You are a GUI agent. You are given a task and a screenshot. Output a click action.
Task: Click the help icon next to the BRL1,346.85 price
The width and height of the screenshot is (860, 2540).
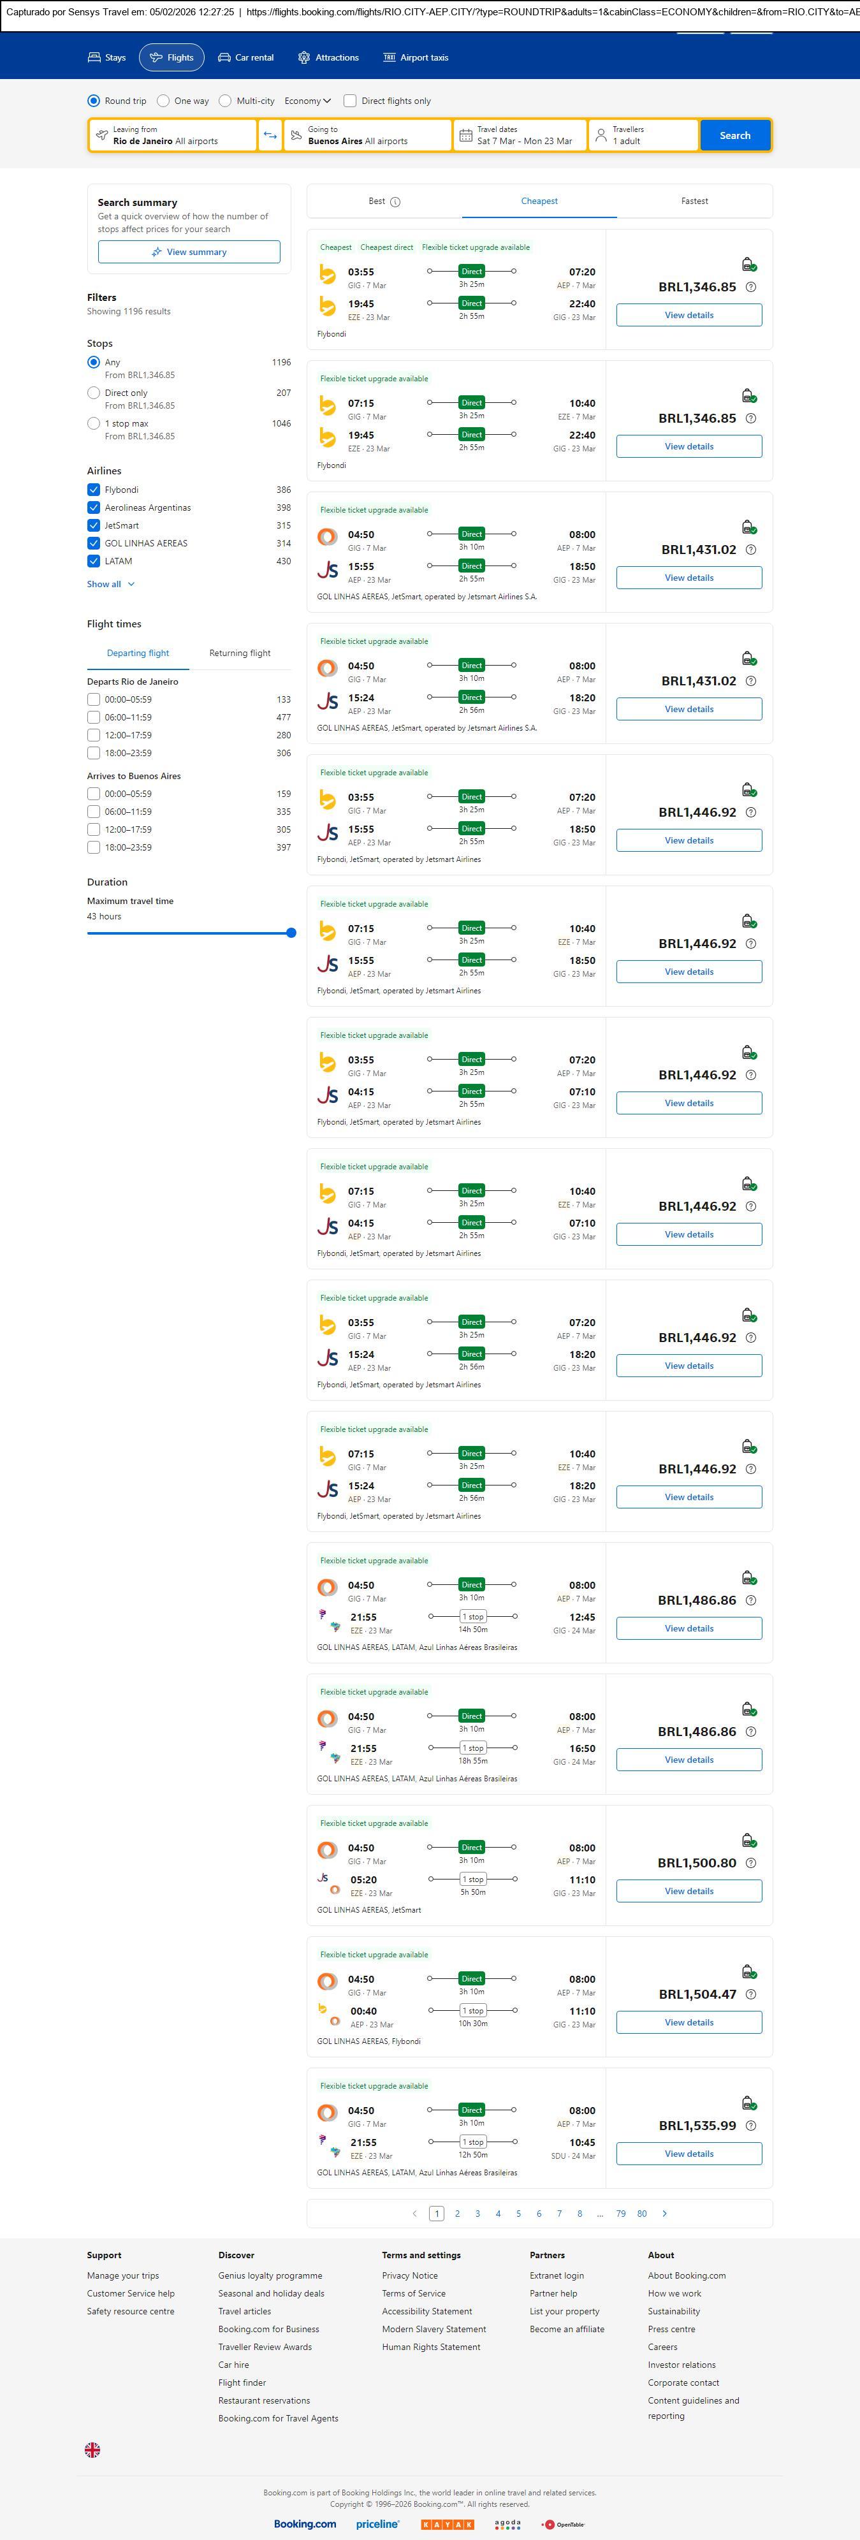750,287
